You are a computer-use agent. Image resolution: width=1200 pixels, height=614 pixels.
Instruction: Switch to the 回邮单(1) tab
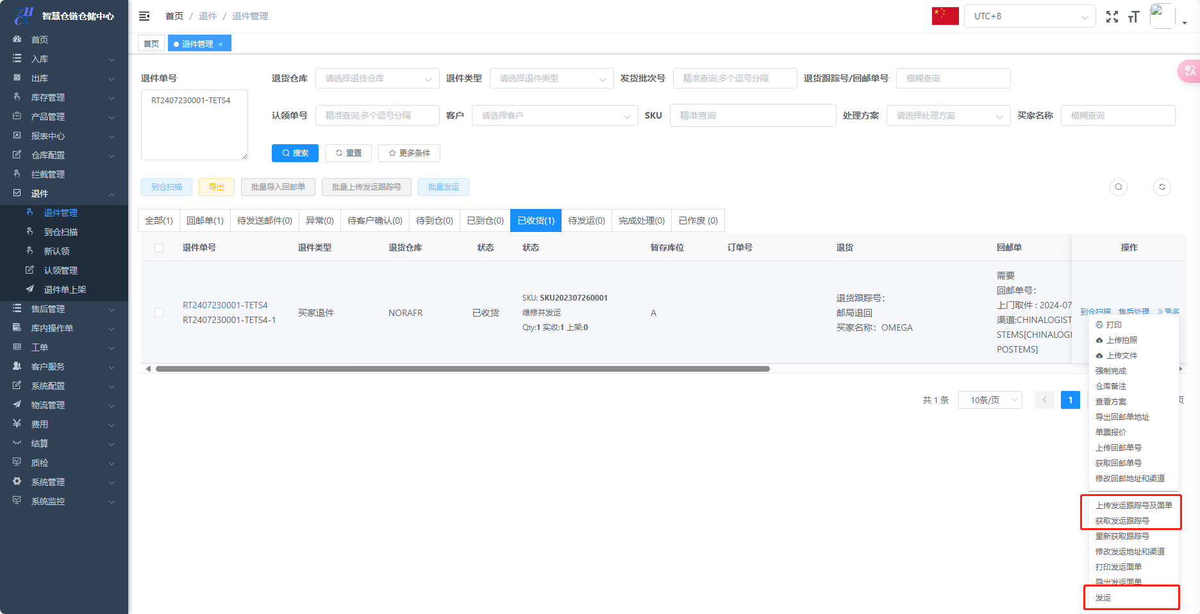(204, 220)
